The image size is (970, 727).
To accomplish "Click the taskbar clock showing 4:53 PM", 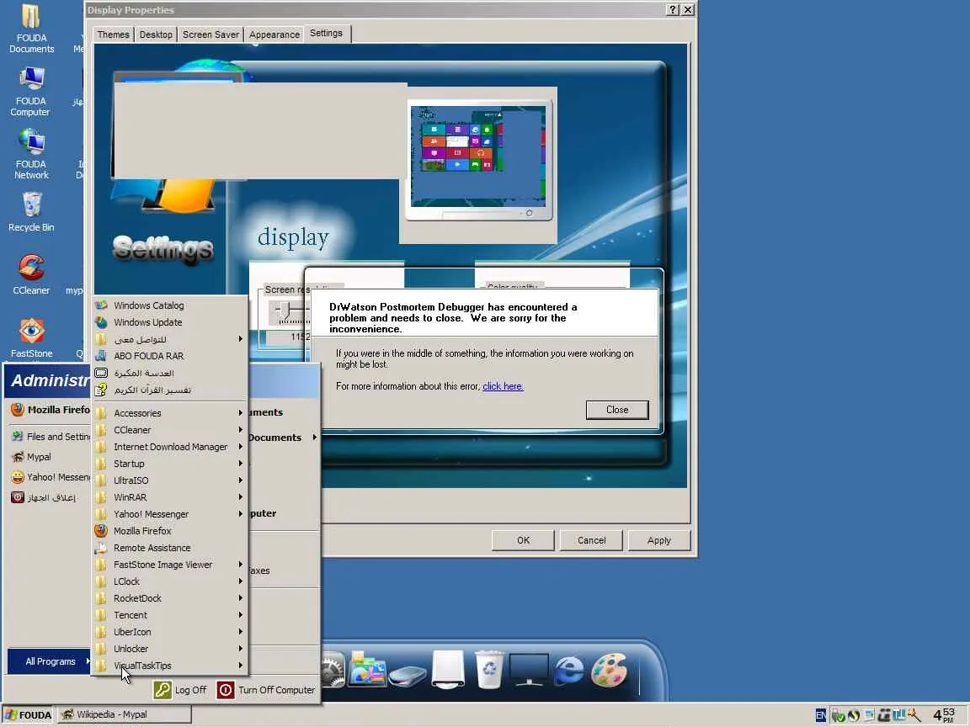I will pyautogui.click(x=944, y=715).
